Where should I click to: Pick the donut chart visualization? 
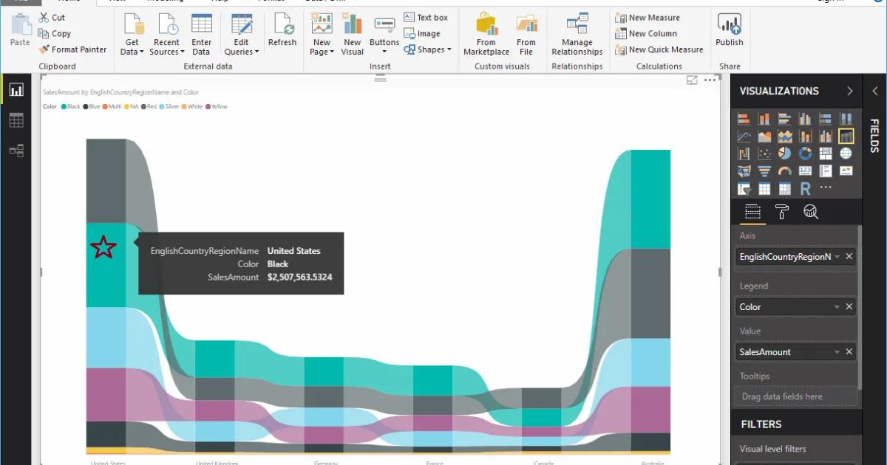click(805, 154)
